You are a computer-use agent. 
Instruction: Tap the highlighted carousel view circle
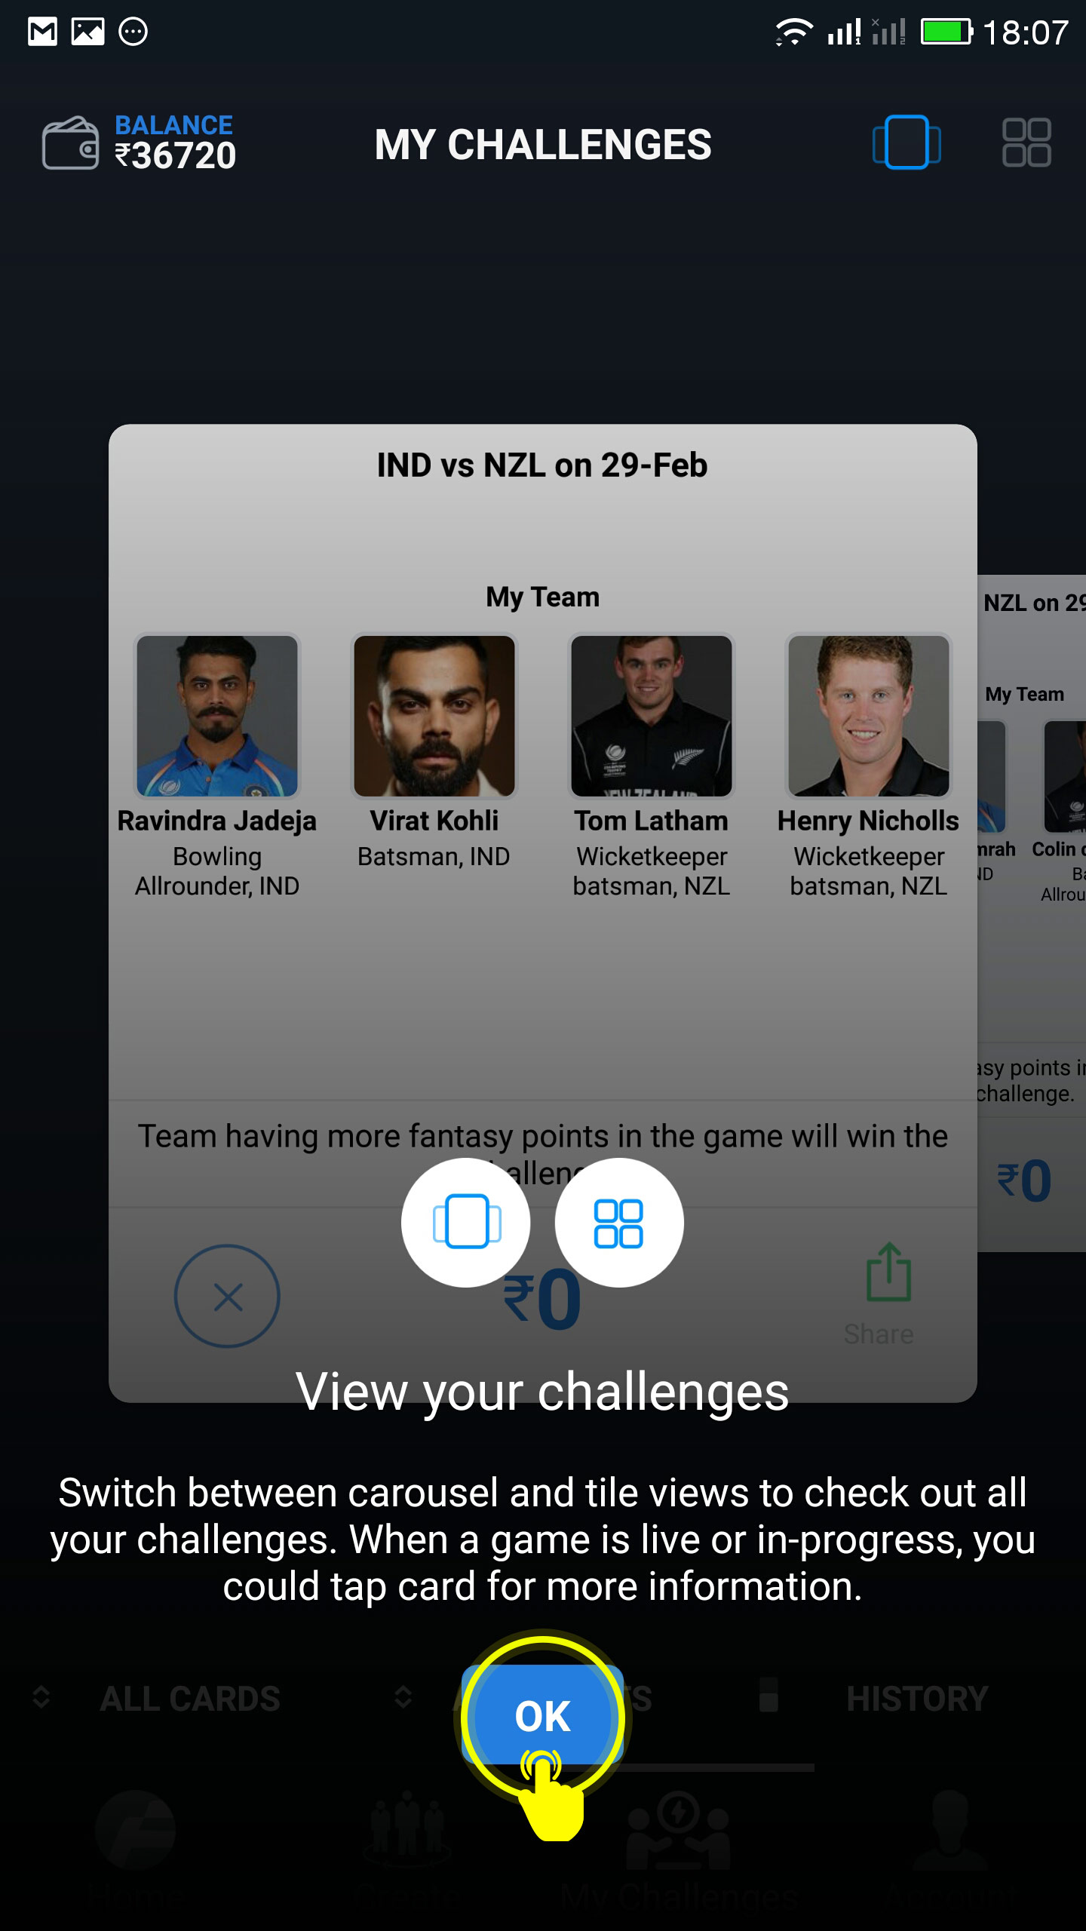pyautogui.click(x=466, y=1222)
